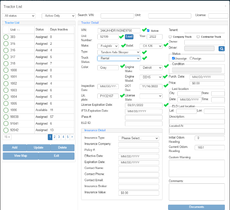This screenshot has height=210, width=230.
Task: Click the IFTA Expiration Date field
Action: (x=144, y=111)
